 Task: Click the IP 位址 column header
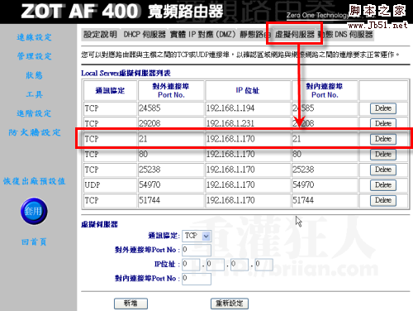click(x=248, y=90)
